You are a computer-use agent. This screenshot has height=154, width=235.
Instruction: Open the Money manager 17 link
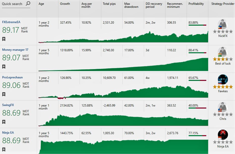tap(15, 50)
